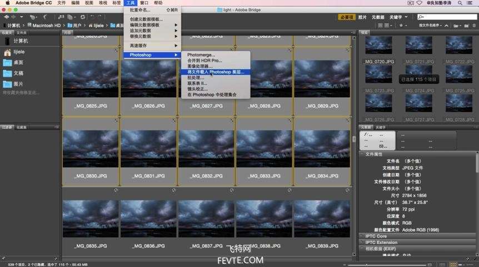The image size is (479, 267).
Task: Switch to the 必要项 workspace
Action: pyautogui.click(x=347, y=17)
